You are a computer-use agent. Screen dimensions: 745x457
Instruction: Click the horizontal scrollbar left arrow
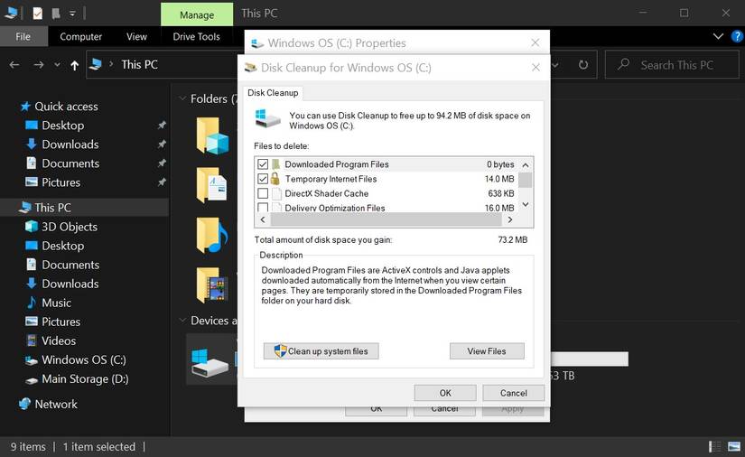pos(263,219)
